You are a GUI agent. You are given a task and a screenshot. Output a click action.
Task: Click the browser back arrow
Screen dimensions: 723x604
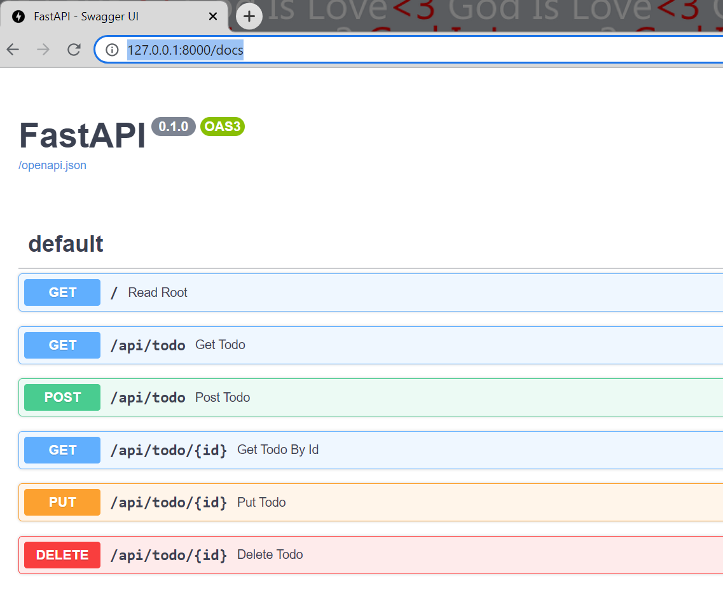coord(13,50)
